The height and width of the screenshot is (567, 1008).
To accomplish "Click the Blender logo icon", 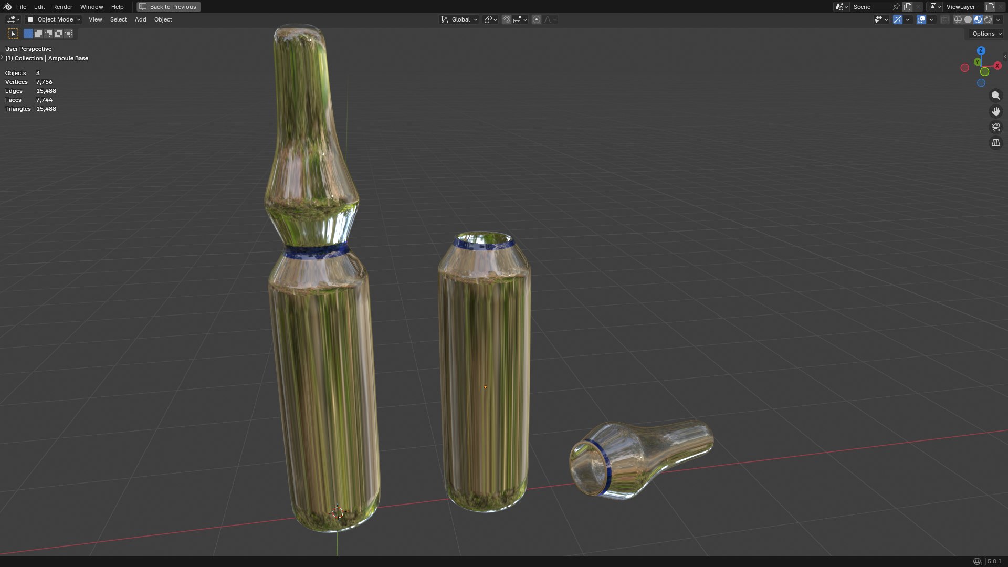I will click(7, 7).
